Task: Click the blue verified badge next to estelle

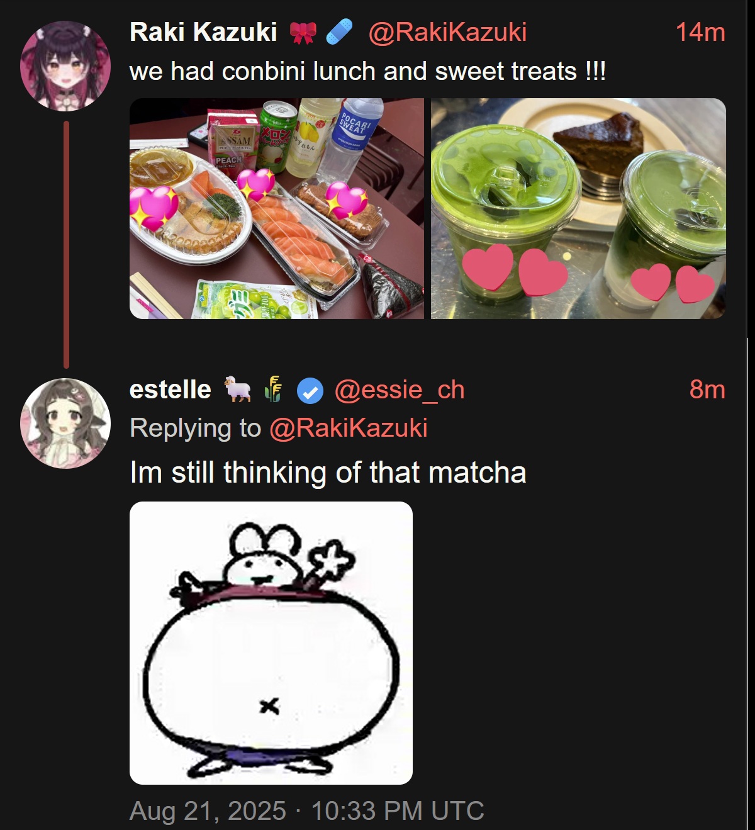Action: 310,391
